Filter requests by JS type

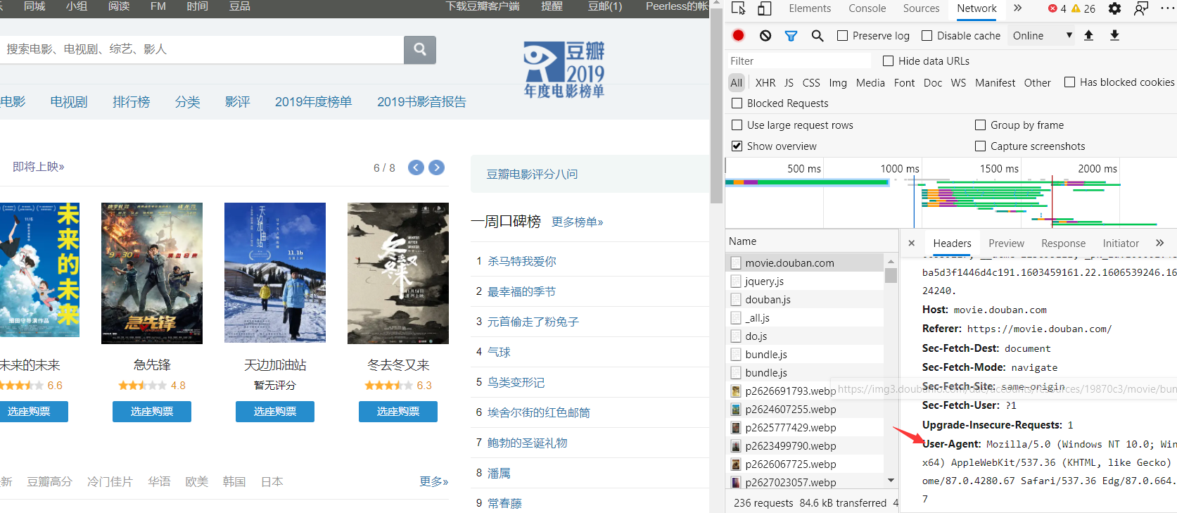(x=789, y=82)
